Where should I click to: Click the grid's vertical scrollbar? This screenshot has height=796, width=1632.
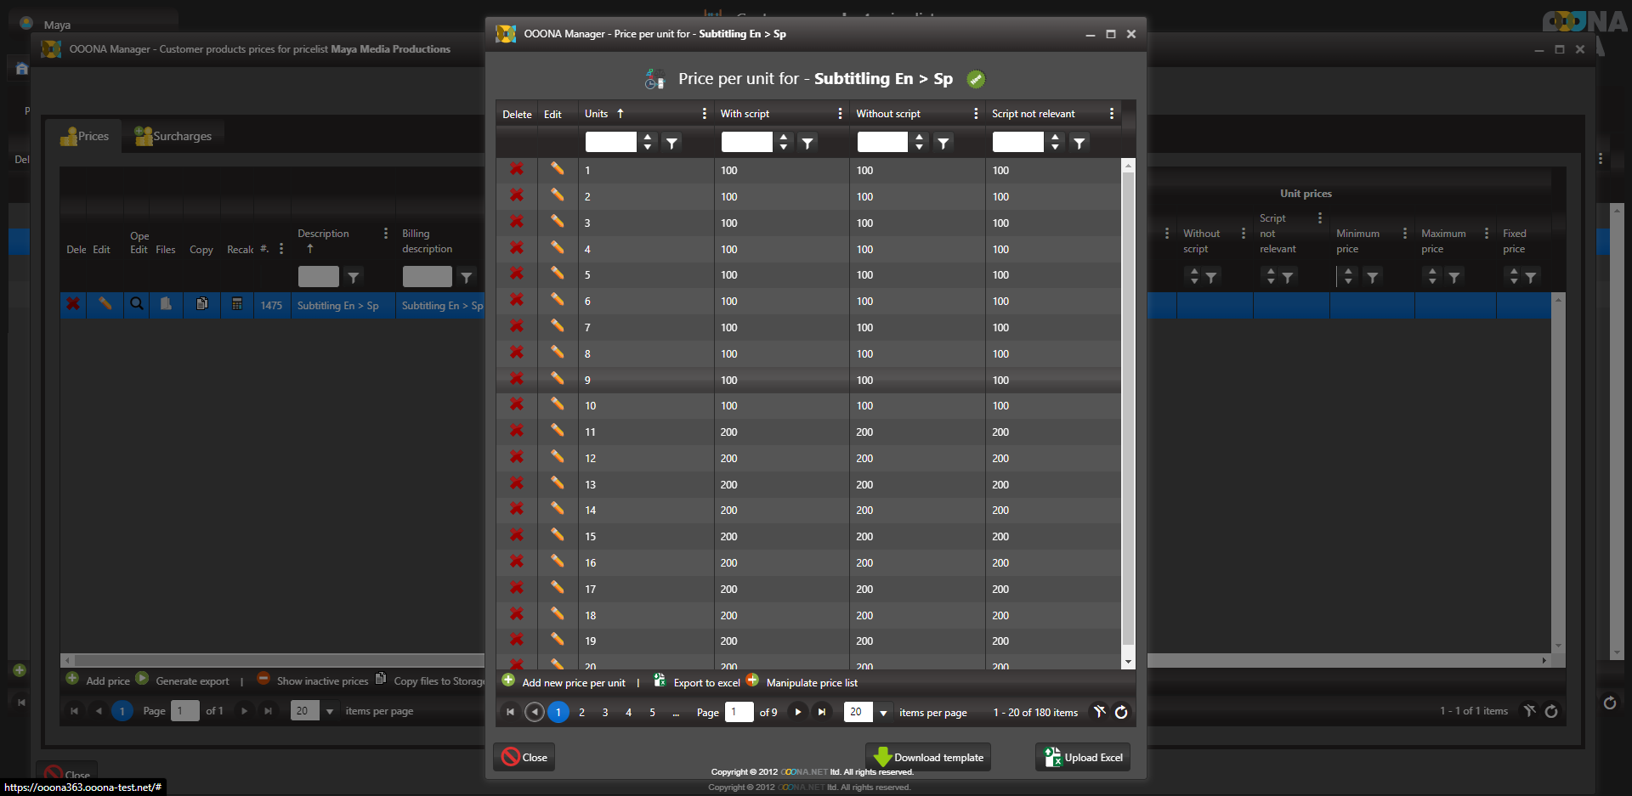point(1128,408)
